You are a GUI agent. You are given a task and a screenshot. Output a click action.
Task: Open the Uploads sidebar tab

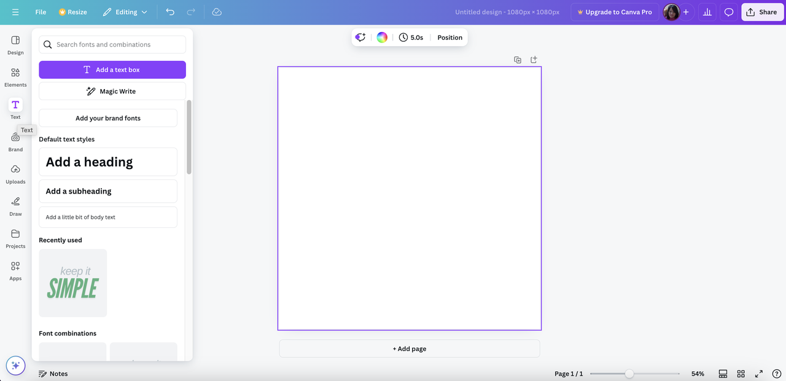point(15,174)
